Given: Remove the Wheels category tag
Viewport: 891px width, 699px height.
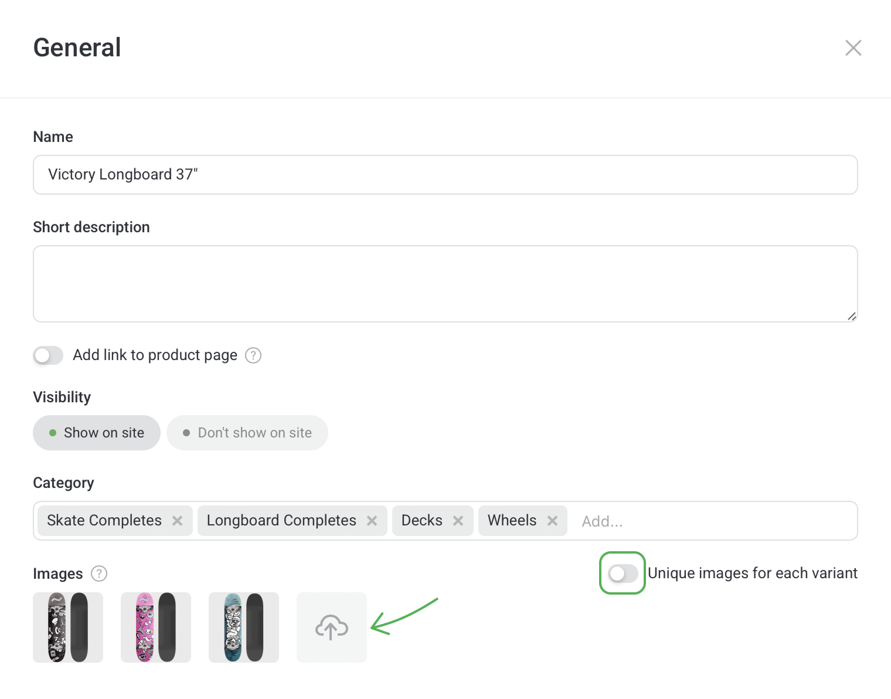Looking at the screenshot, I should tap(552, 521).
